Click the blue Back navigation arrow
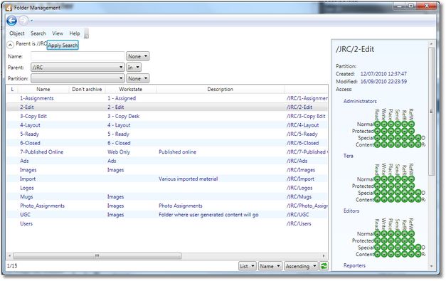This screenshot has height=281, width=446. [x=11, y=21]
